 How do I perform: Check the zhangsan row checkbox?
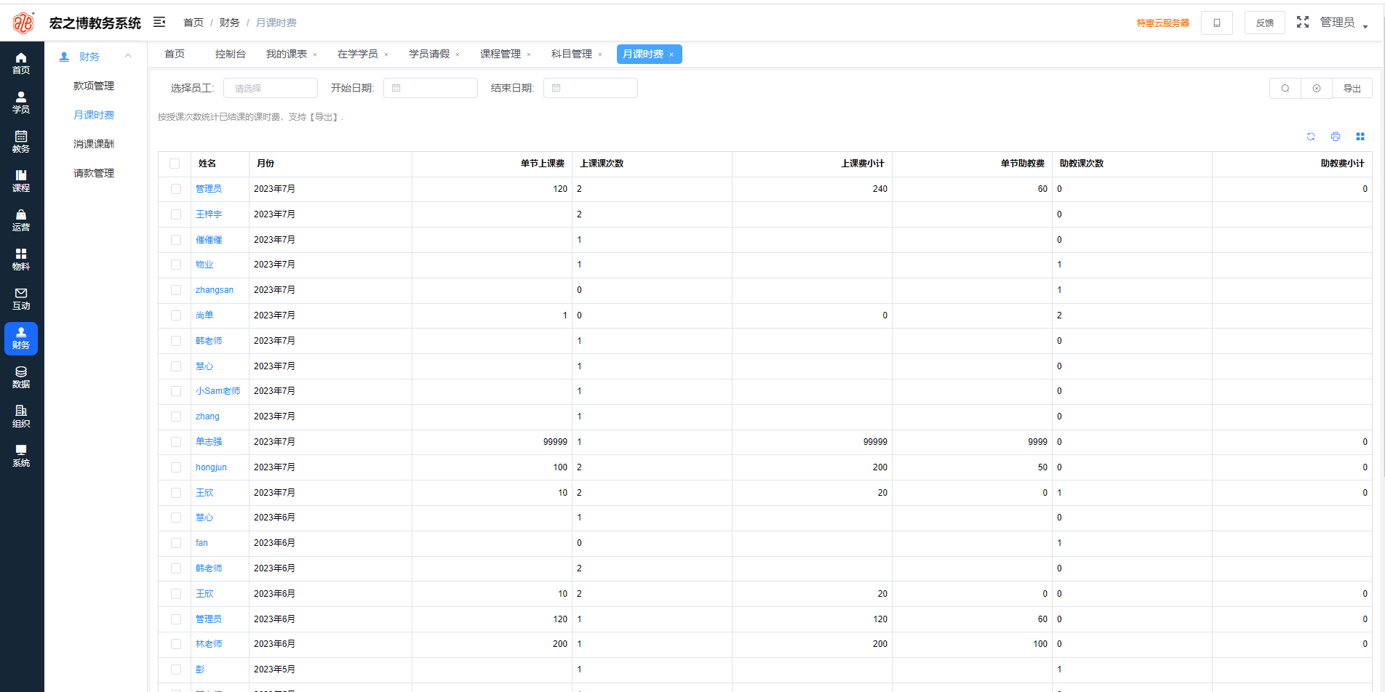pos(176,290)
